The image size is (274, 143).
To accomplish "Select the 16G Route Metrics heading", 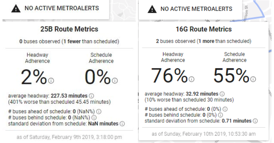I will (x=204, y=29).
